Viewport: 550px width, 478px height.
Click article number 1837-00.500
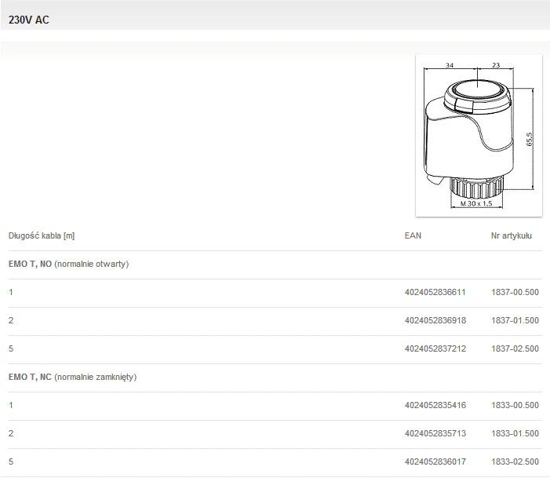pyautogui.click(x=515, y=292)
